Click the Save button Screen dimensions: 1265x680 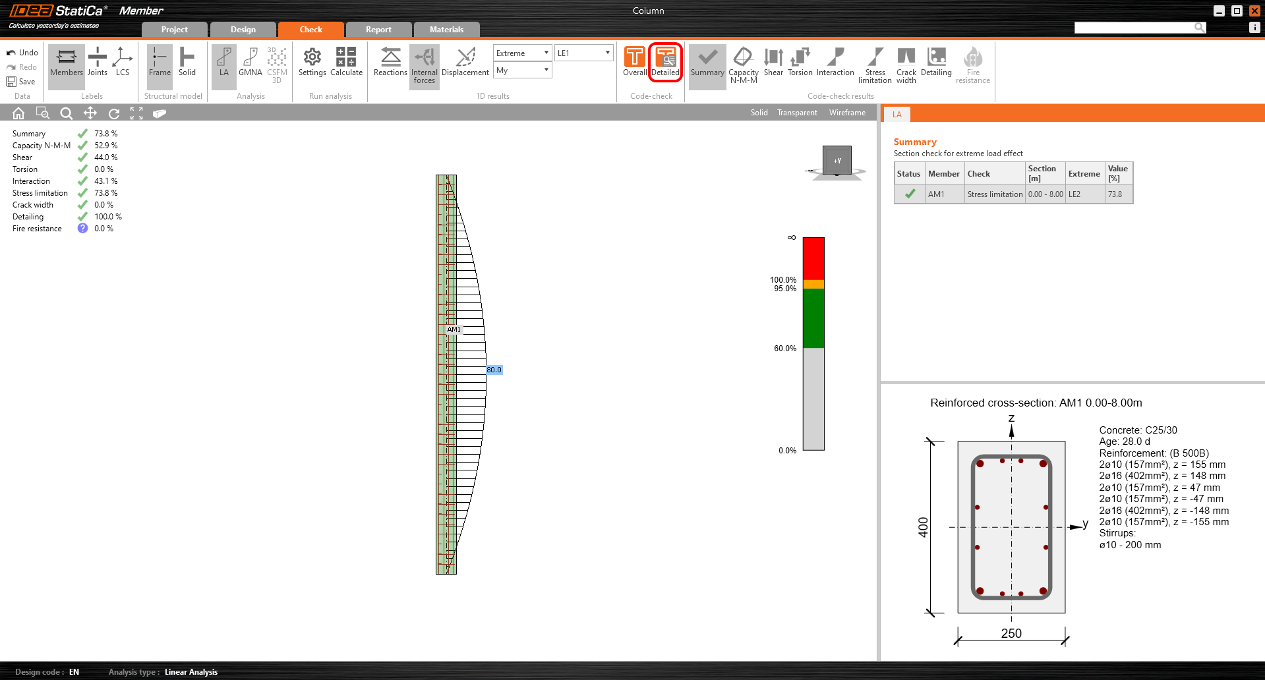tap(21, 82)
